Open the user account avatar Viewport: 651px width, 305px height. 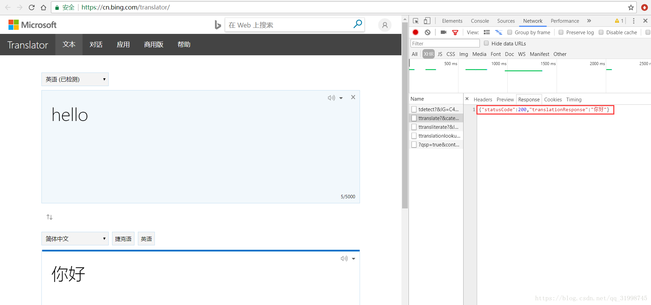point(385,25)
